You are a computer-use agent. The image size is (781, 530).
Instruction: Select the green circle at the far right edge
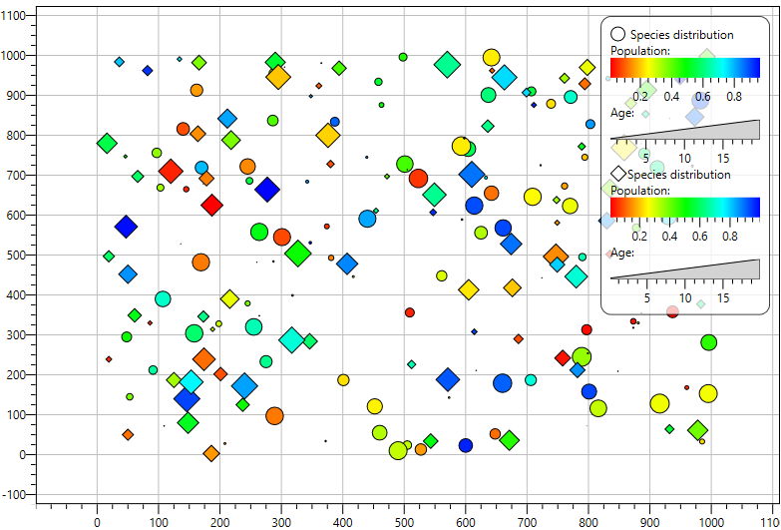click(708, 342)
